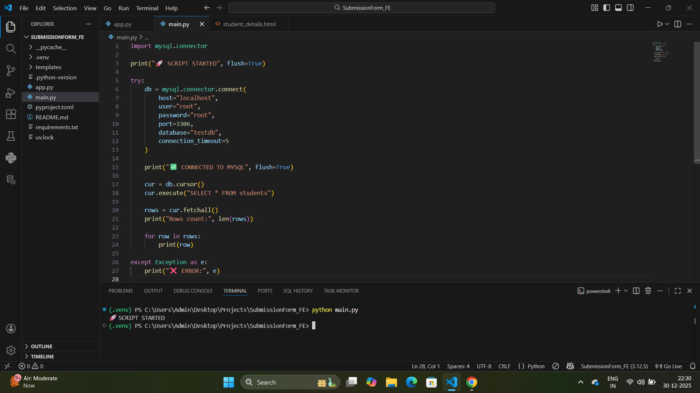The image size is (700, 393).
Task: Run the Python file with play button
Action: (660, 24)
